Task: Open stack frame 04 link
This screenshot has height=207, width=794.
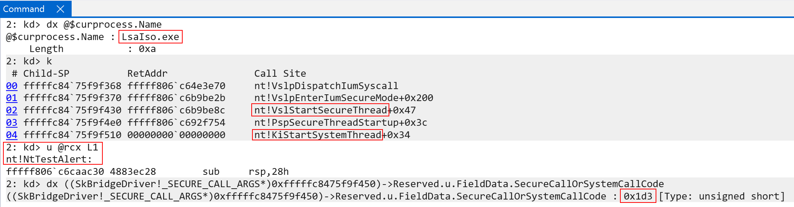Action: pyautogui.click(x=12, y=135)
